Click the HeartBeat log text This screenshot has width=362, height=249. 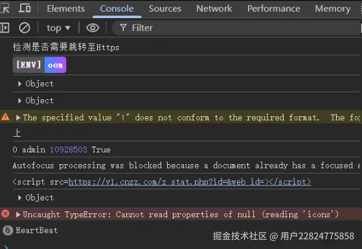click(x=37, y=230)
